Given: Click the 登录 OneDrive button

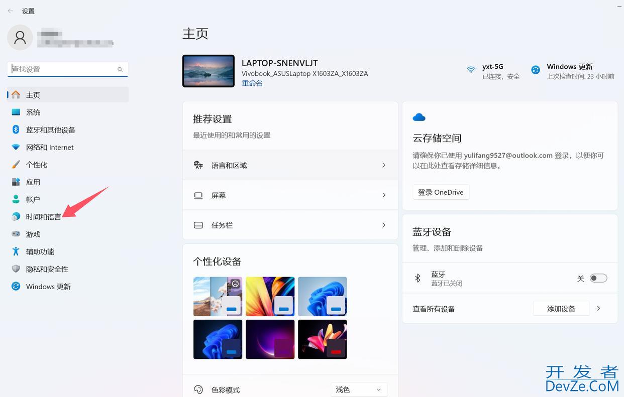Looking at the screenshot, I should [441, 192].
